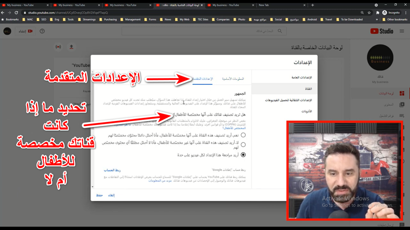Select 'No, not made for kids' radio option
410x230 pixels.
point(243,145)
